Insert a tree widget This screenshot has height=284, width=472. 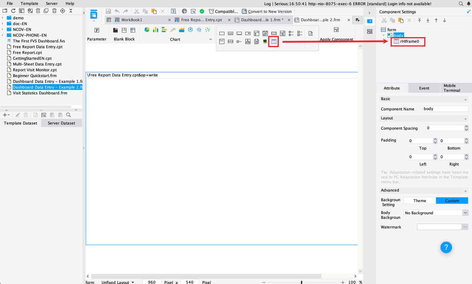[248, 42]
